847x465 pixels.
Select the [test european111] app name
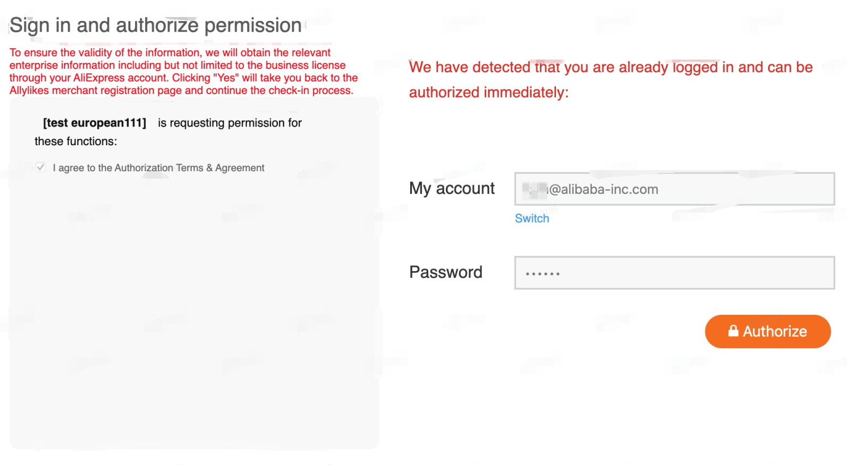pos(95,122)
